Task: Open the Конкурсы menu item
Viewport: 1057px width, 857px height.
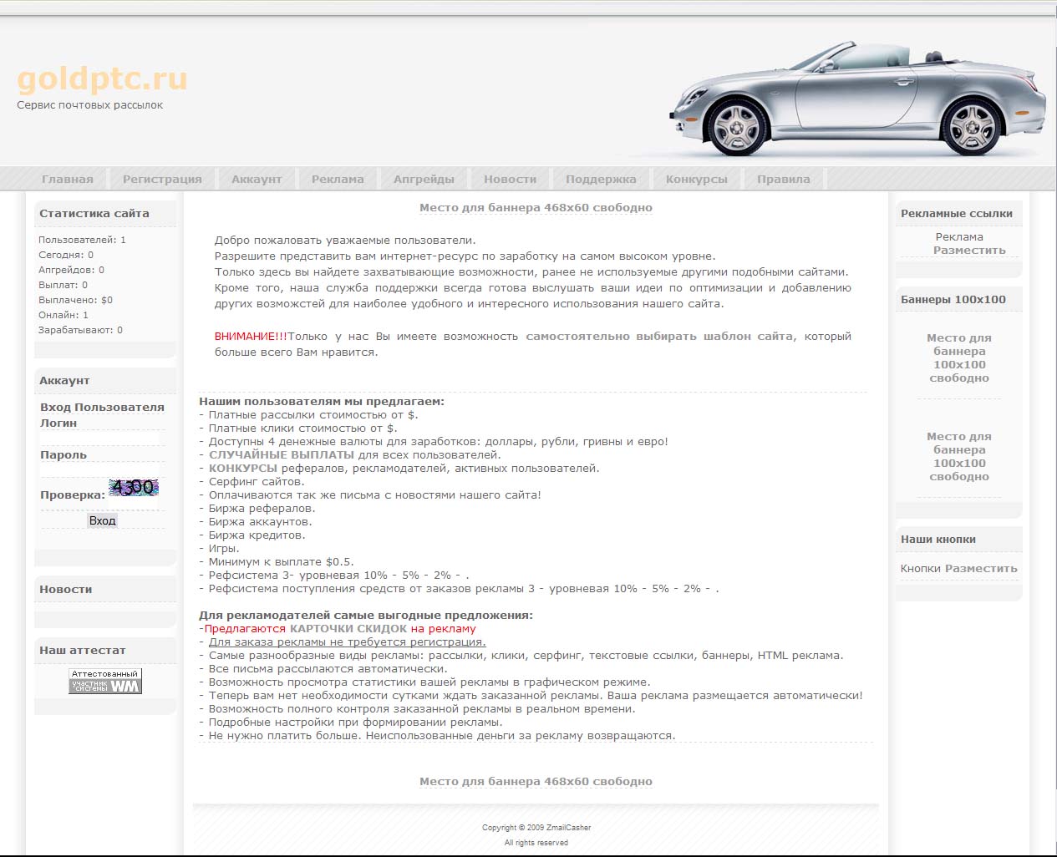Action: point(696,179)
